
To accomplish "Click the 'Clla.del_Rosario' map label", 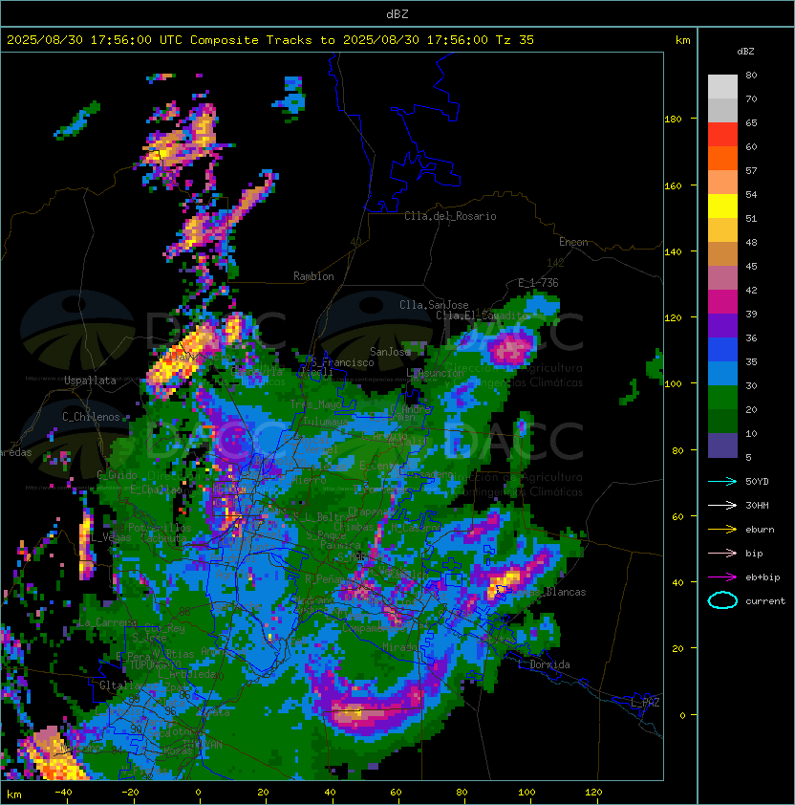I will (450, 216).
